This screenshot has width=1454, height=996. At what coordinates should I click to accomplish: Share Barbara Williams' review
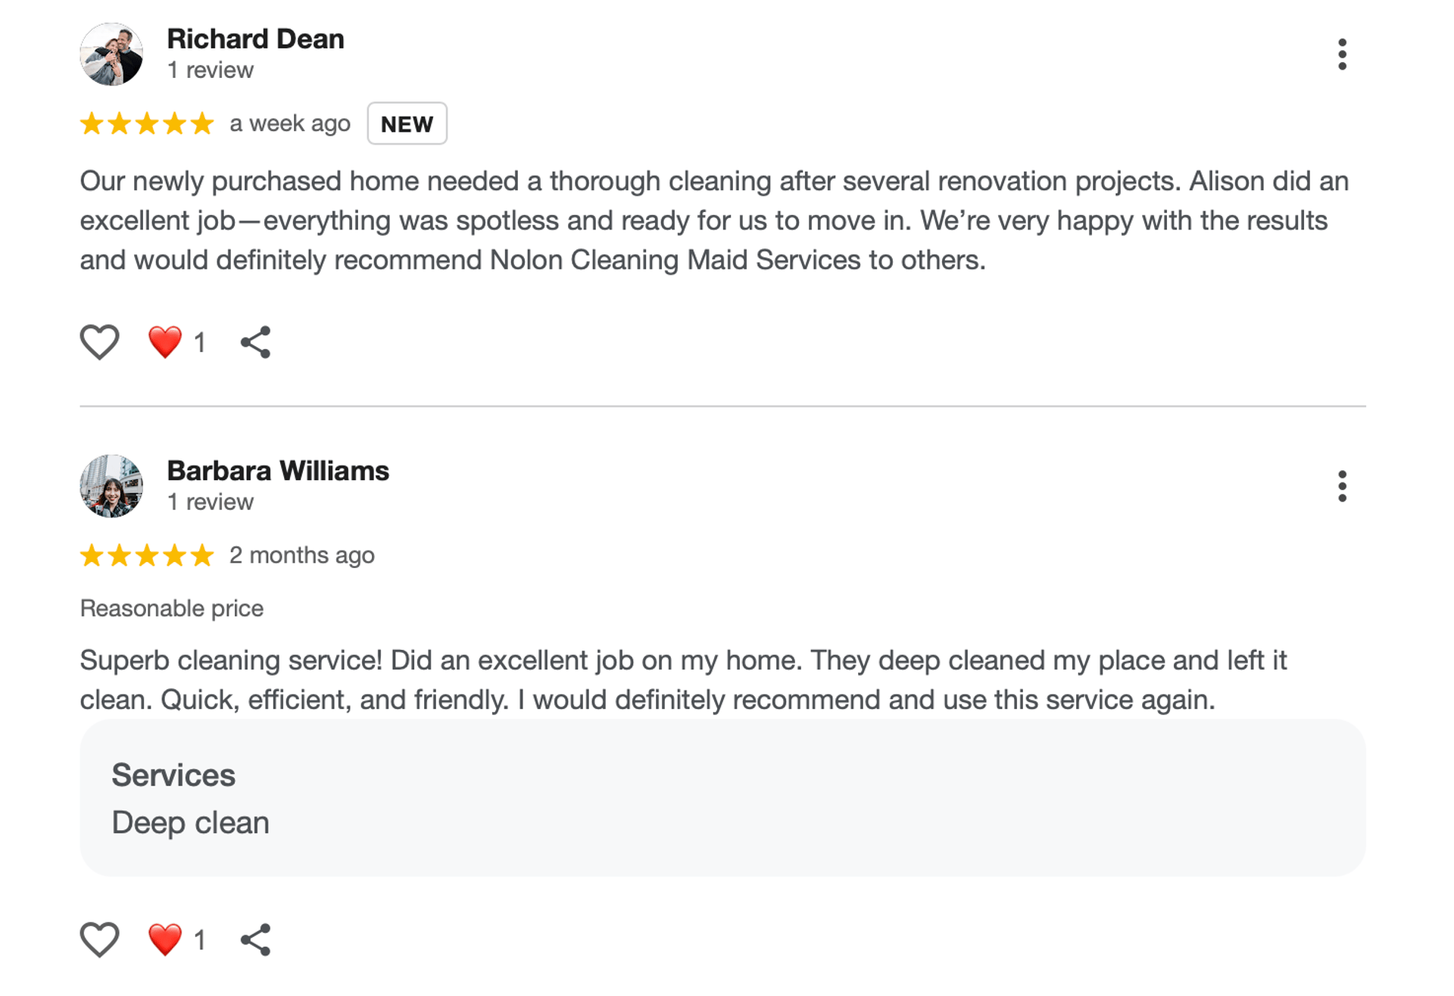(x=256, y=940)
